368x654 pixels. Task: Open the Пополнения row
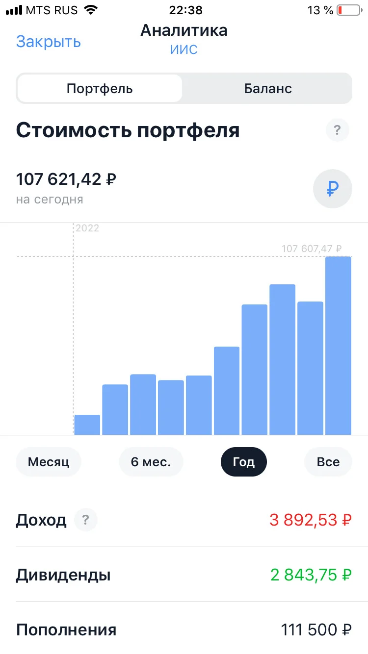tap(184, 629)
